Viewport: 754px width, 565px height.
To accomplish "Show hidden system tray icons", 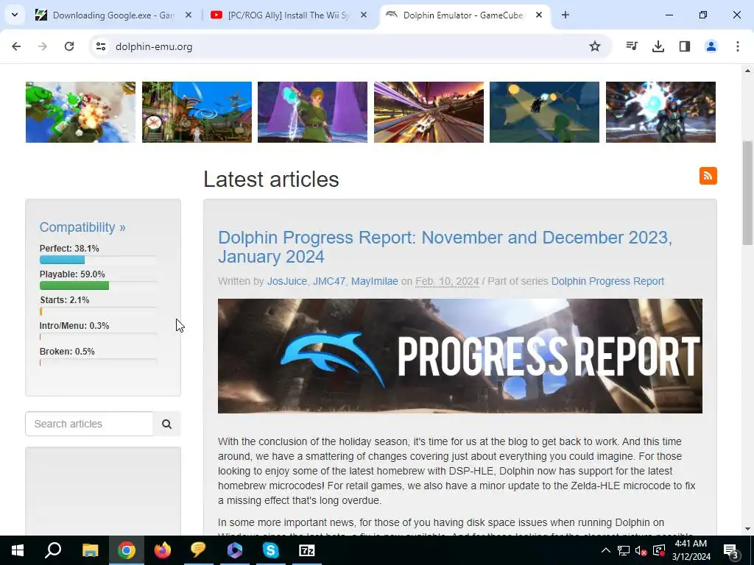I will click(x=606, y=550).
